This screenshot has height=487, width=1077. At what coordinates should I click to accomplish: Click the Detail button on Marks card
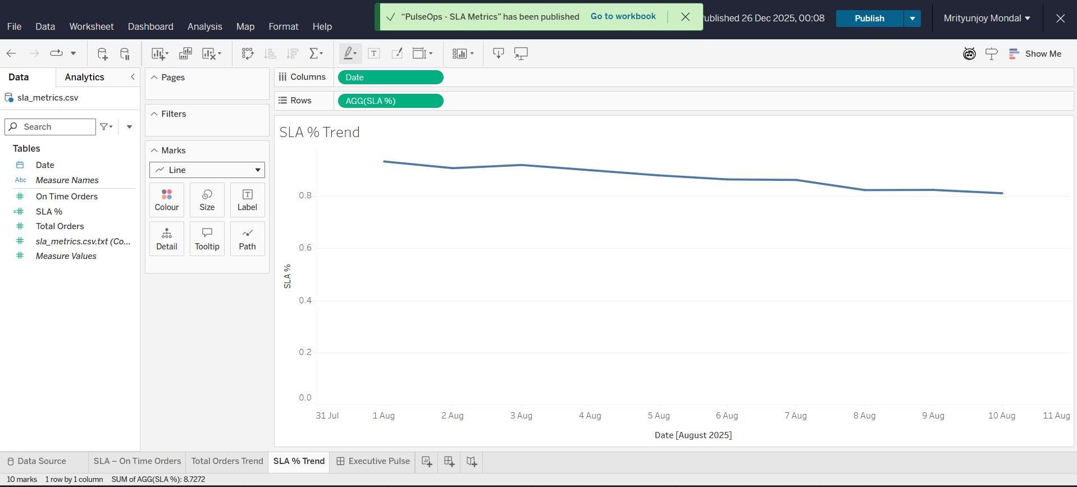coord(167,239)
